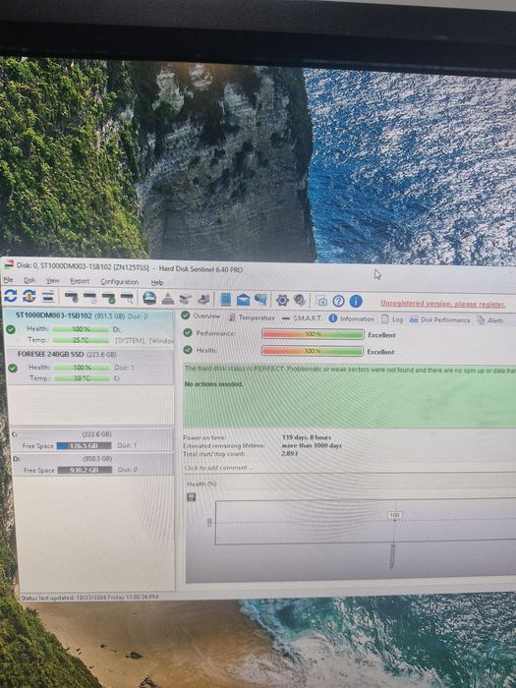Click the Hard Disk Sentinel title bar icon
516x688 pixels.
[x=8, y=264]
